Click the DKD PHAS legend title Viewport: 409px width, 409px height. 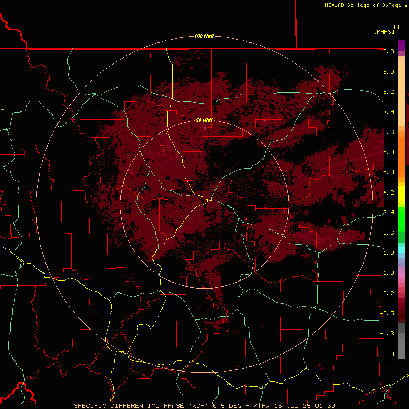point(389,29)
